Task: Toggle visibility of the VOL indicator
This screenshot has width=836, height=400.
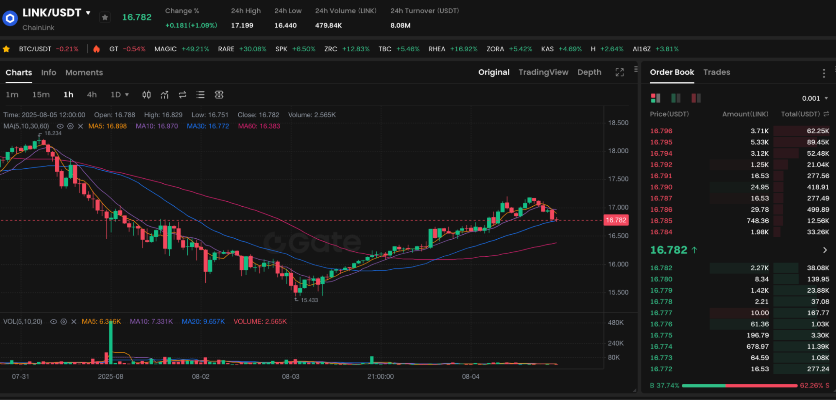Action: click(x=54, y=322)
